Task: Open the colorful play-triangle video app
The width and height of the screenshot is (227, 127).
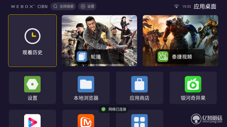Action: (x=32, y=121)
